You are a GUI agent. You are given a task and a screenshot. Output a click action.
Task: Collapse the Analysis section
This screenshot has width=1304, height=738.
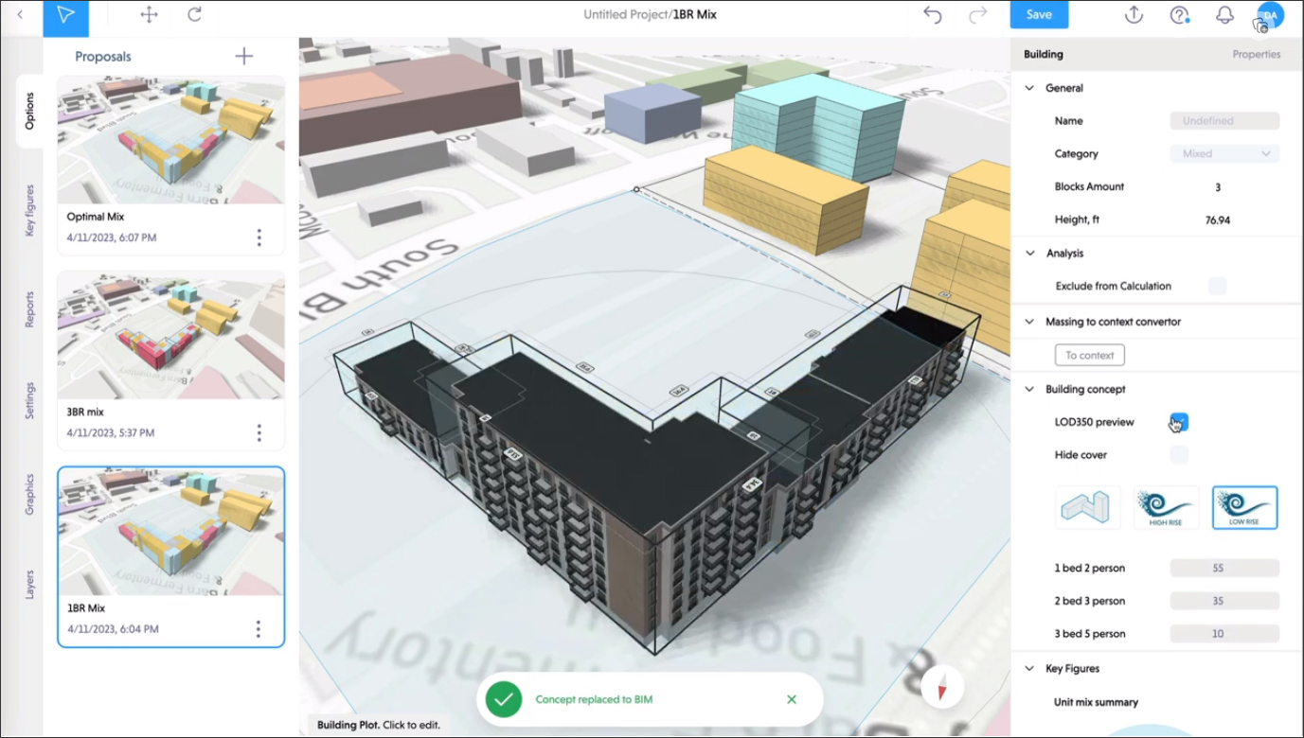click(x=1029, y=254)
